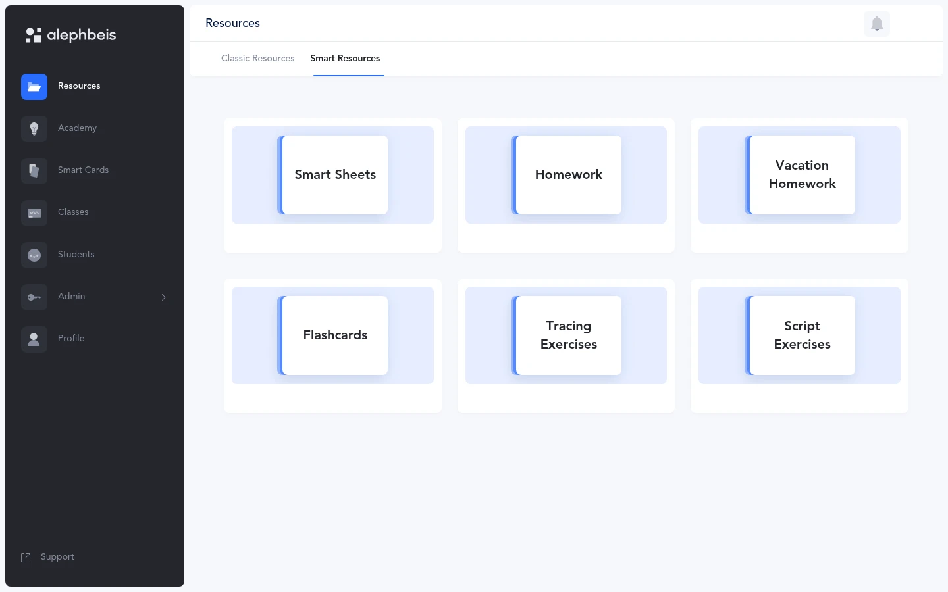Switch to the Classic Resources tab
The height and width of the screenshot is (592, 948).
pos(258,58)
